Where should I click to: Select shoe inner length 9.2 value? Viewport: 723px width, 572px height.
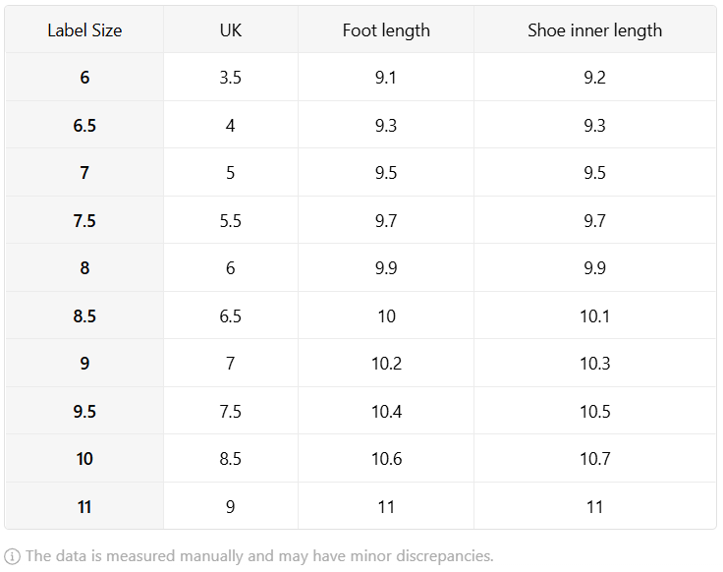pos(595,78)
